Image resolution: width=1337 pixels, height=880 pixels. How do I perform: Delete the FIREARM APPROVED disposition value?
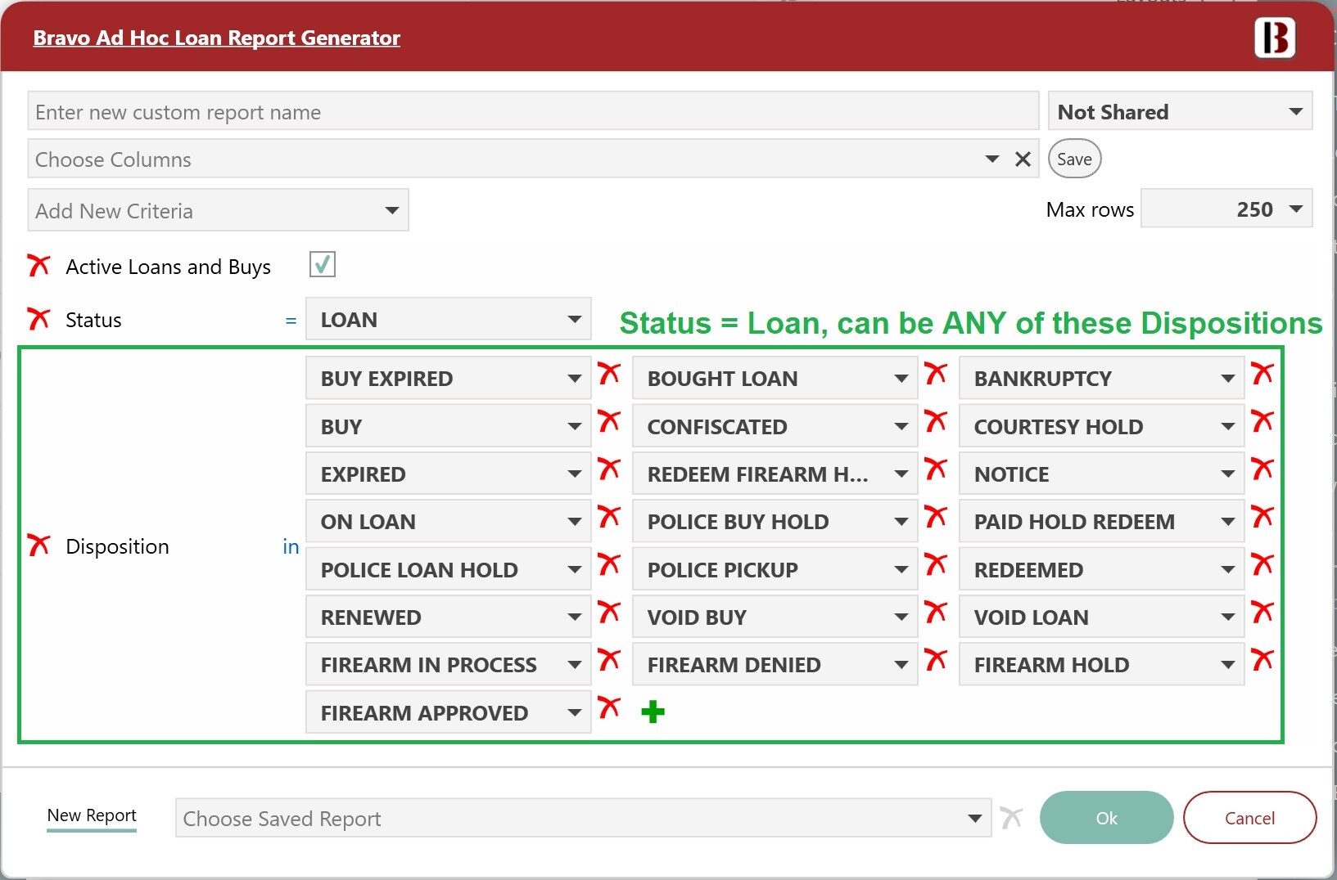[x=609, y=708]
